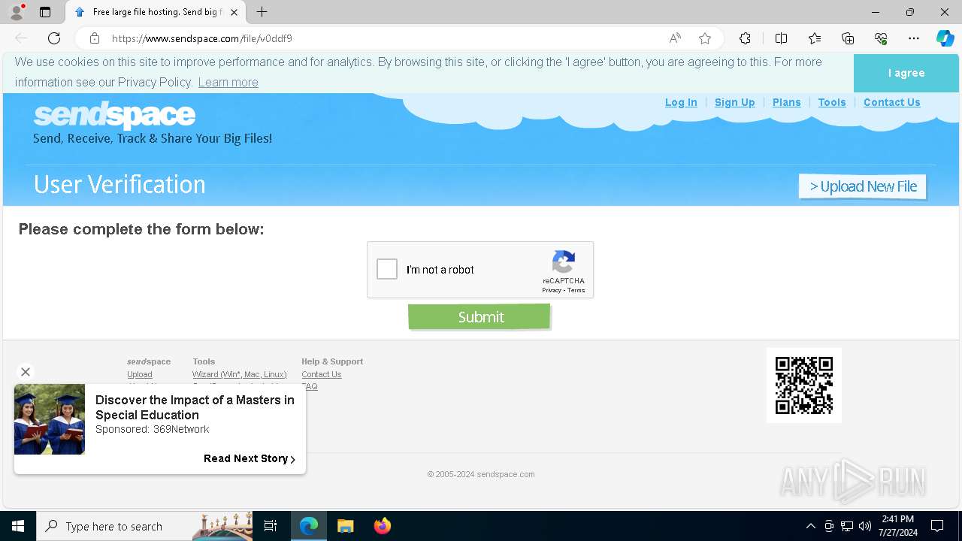This screenshot has width=962, height=541.
Task: Open the Masters in Special Education headline
Action: 195,407
